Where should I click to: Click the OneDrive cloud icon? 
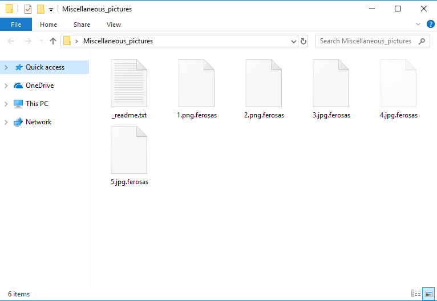tap(18, 86)
